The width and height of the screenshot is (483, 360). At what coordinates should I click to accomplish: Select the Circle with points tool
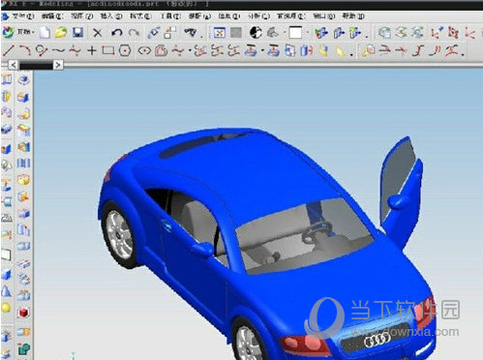pyautogui.click(x=42, y=50)
